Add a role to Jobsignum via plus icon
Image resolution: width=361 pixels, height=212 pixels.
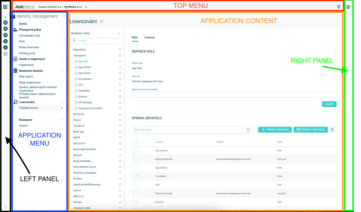point(120,56)
